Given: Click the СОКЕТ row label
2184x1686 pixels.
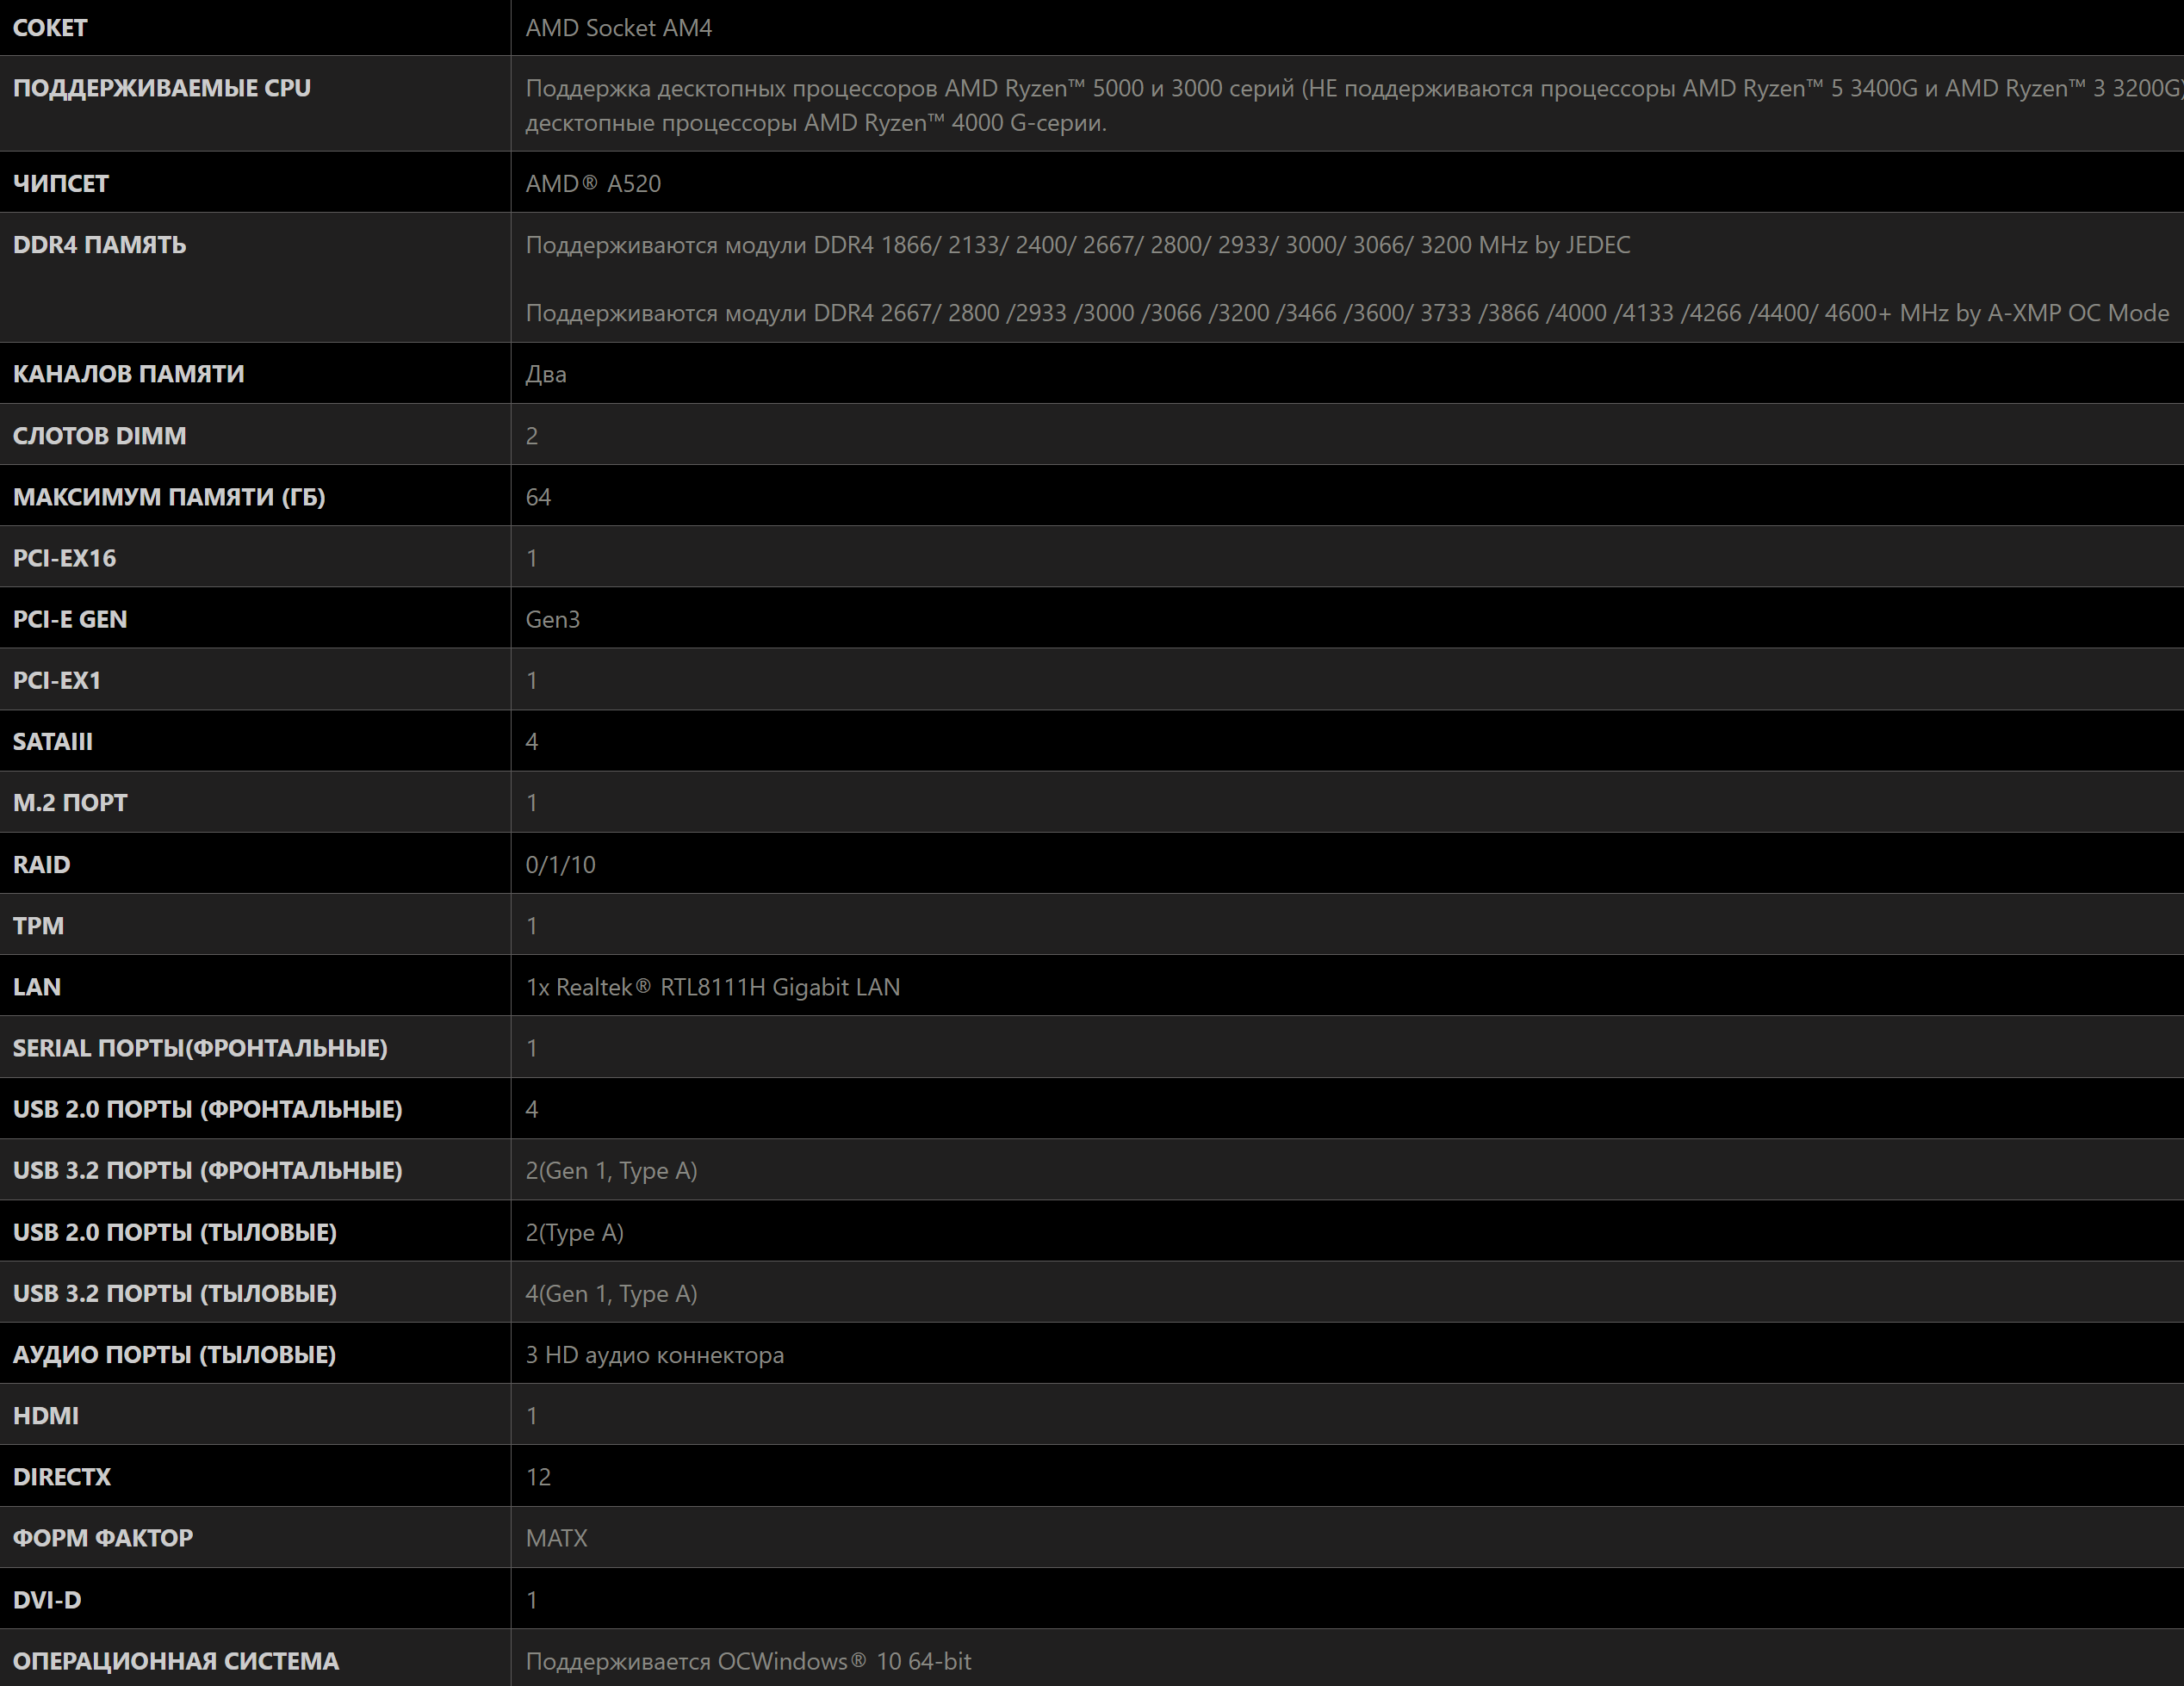Looking at the screenshot, I should coord(50,28).
